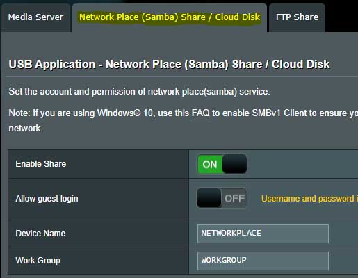Screen dimensions: 358x278
Task: Click the Work Group field containing WORKGROUP
Action: click(x=263, y=261)
